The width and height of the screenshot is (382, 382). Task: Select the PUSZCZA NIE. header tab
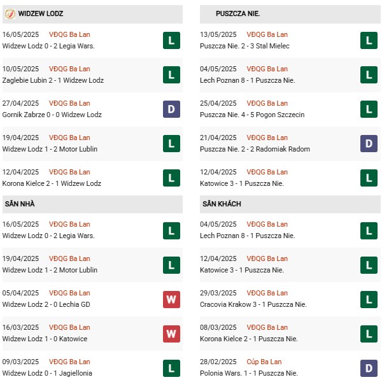[290, 14]
